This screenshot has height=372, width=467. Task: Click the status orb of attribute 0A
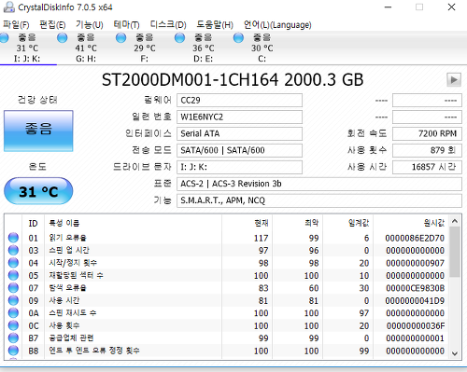(x=13, y=313)
